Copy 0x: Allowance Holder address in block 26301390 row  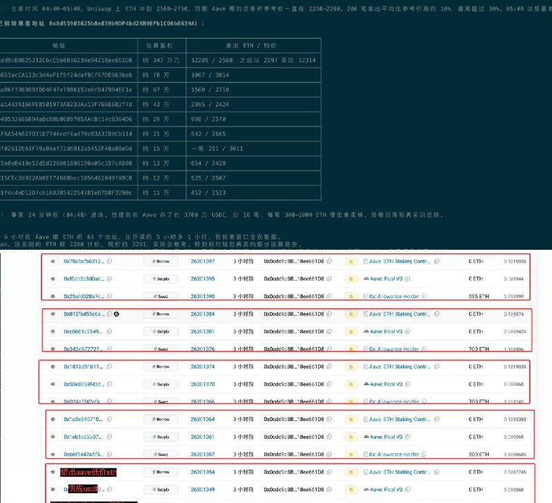tap(424, 297)
